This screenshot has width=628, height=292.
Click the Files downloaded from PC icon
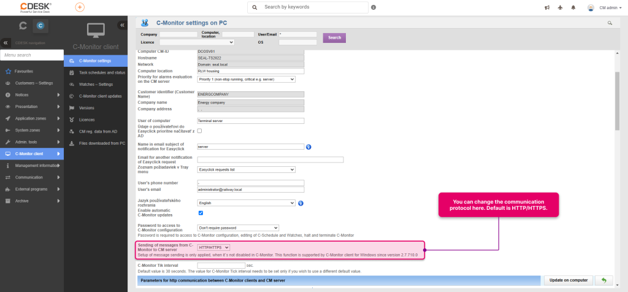pos(71,143)
